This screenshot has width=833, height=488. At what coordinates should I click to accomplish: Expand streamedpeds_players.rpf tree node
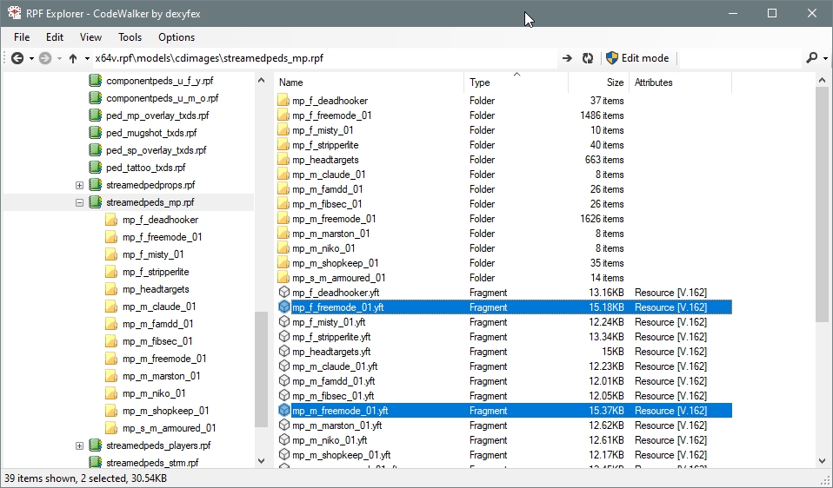[x=79, y=445]
